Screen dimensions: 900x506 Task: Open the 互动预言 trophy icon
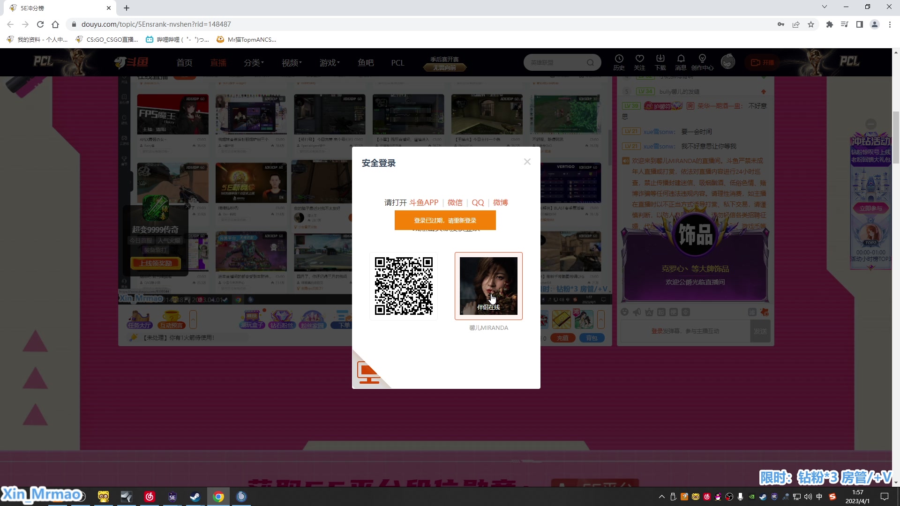(171, 320)
